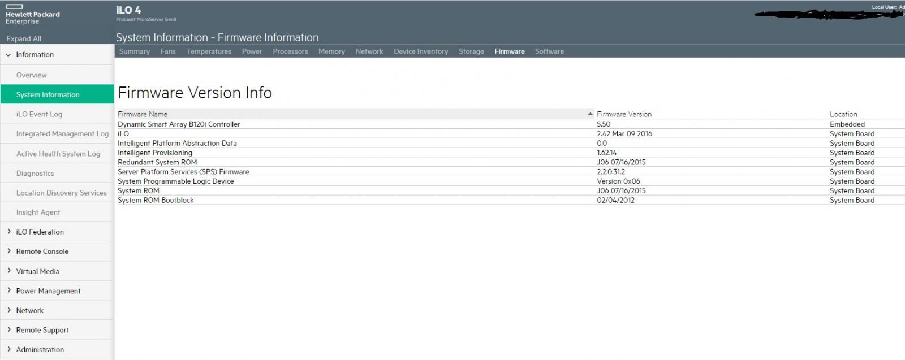
Task: Open the Storage tab
Action: tap(471, 51)
